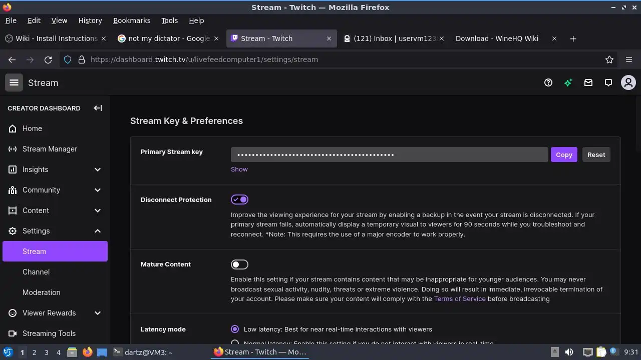The image size is (641, 360).
Task: Enable the Mature Content toggle
Action: pos(239,264)
